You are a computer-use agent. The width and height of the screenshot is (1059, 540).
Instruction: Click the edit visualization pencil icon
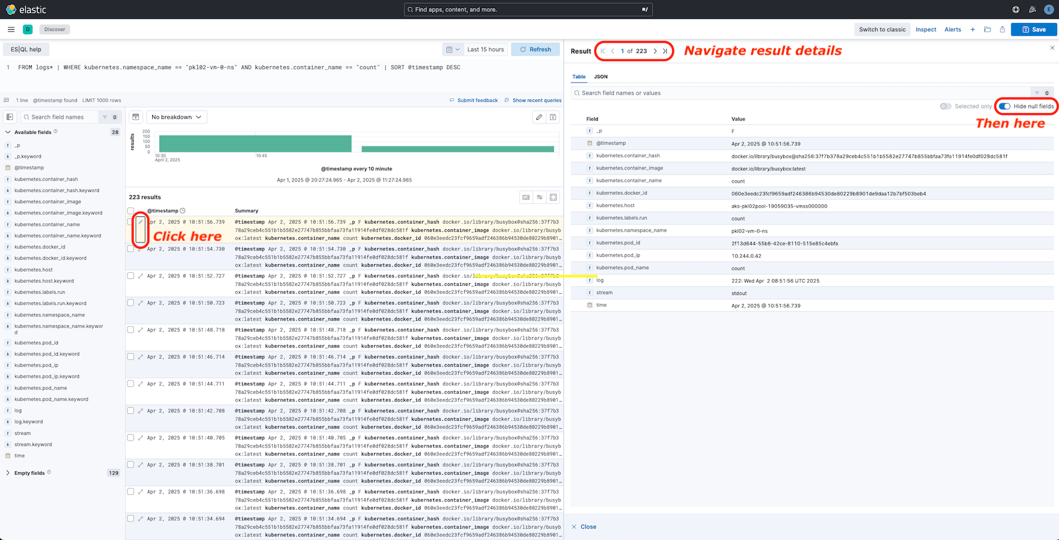point(539,117)
